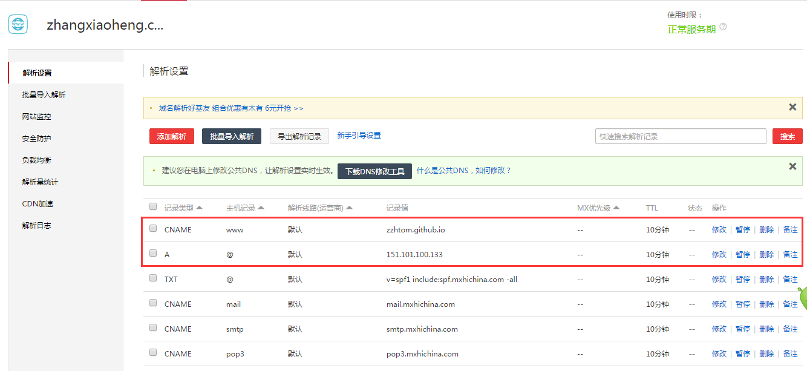
Task: Go to 网站监控 in the sidebar
Action: click(x=36, y=116)
